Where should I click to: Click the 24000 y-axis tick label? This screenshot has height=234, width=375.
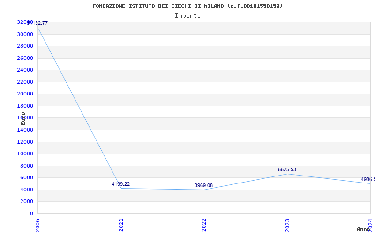click(25, 70)
